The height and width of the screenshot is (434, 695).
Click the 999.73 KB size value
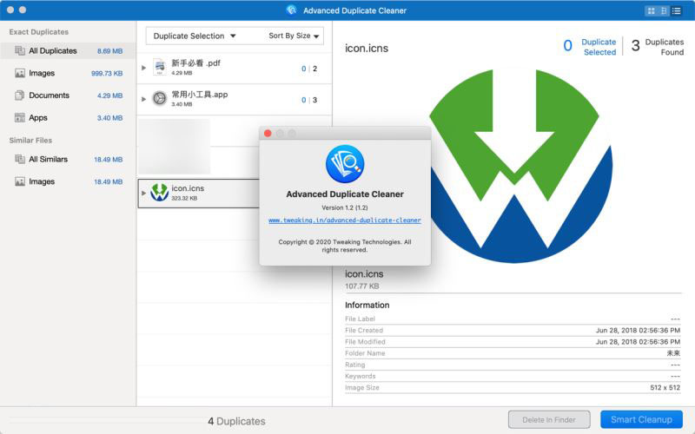pyautogui.click(x=107, y=74)
